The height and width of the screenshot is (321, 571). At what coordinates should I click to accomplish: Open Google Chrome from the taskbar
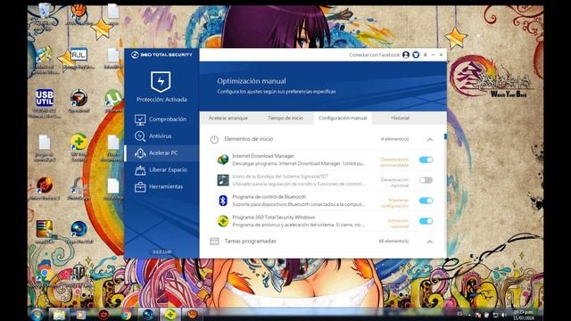[x=126, y=315]
